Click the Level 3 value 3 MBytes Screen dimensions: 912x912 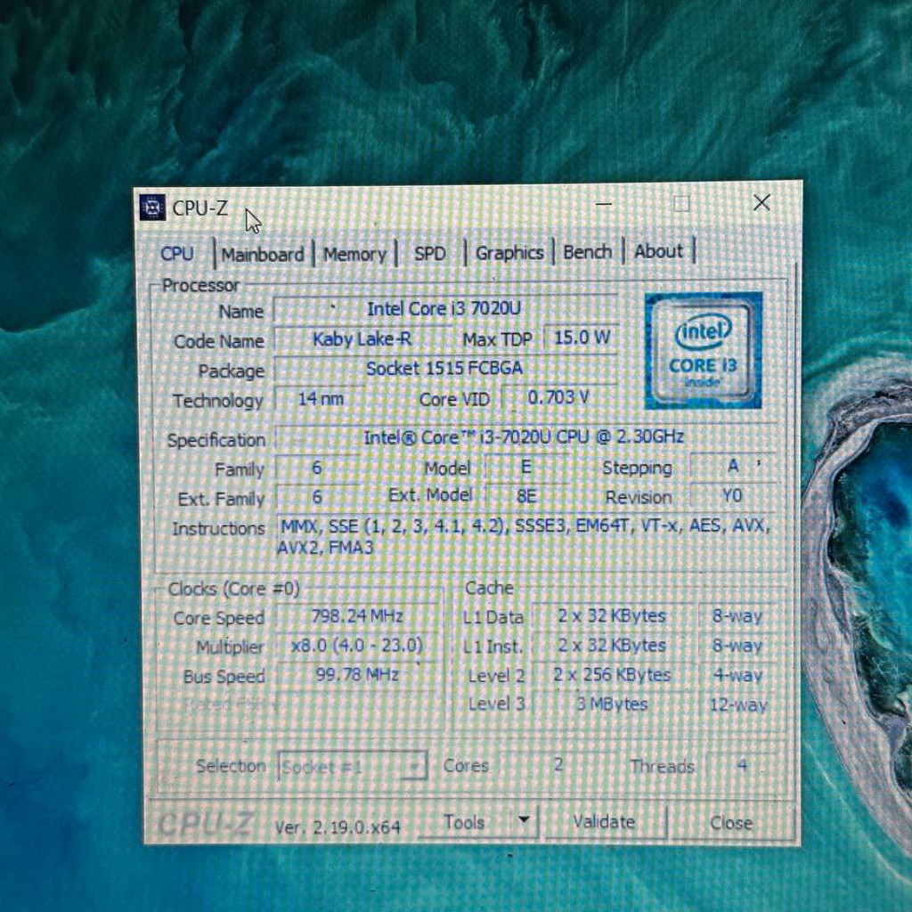(x=612, y=704)
